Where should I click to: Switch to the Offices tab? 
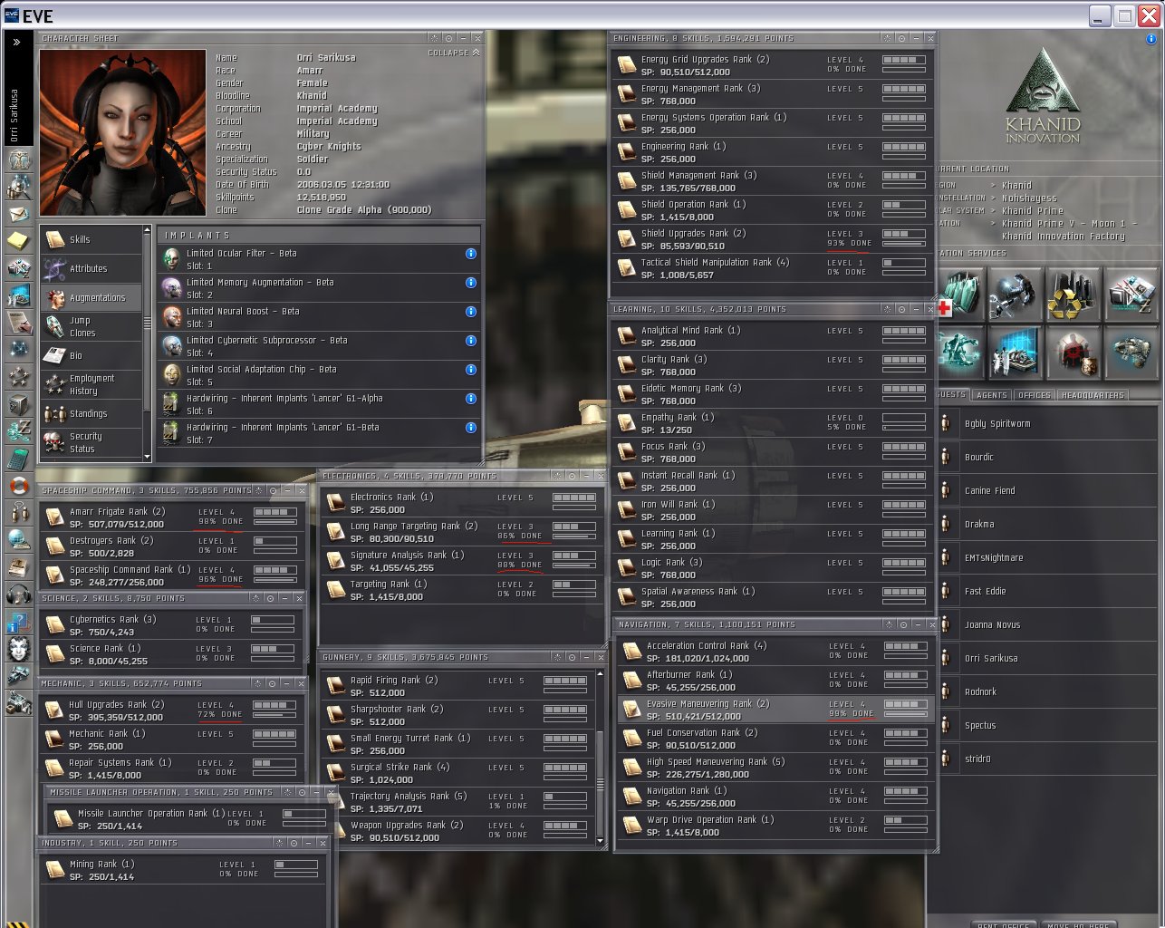click(x=1034, y=395)
